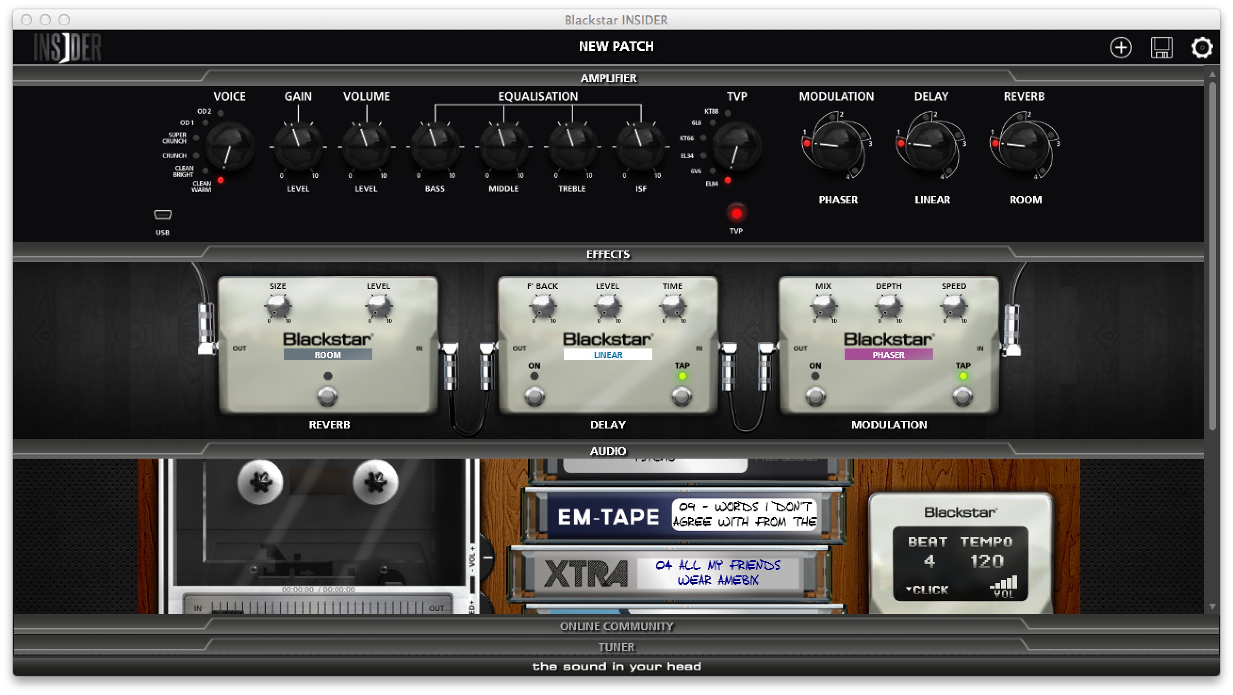Collapse the Effects section header
The width and height of the screenshot is (1233, 695).
click(608, 254)
